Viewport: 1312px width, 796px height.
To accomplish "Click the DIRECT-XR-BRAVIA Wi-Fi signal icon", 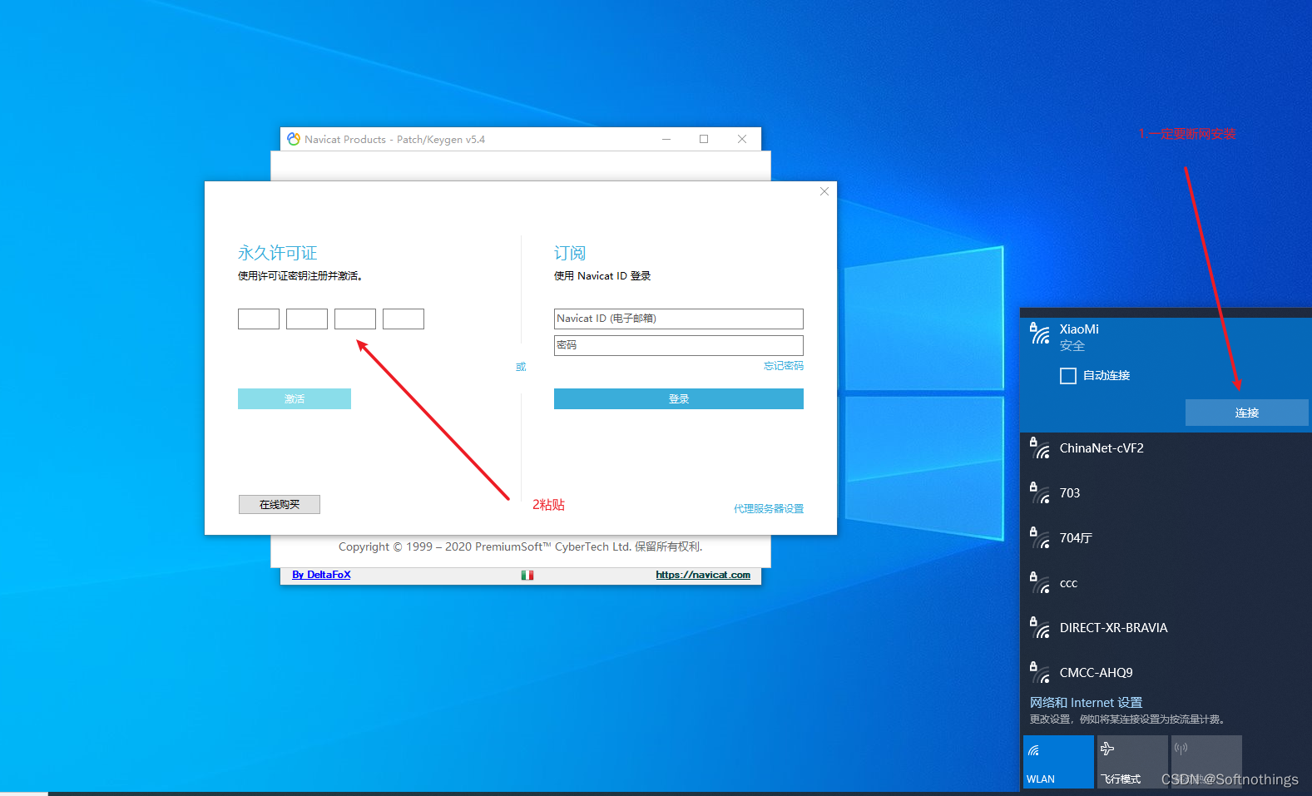I will click(1040, 628).
